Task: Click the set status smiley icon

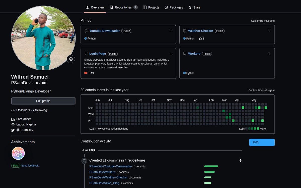Action: point(71,59)
